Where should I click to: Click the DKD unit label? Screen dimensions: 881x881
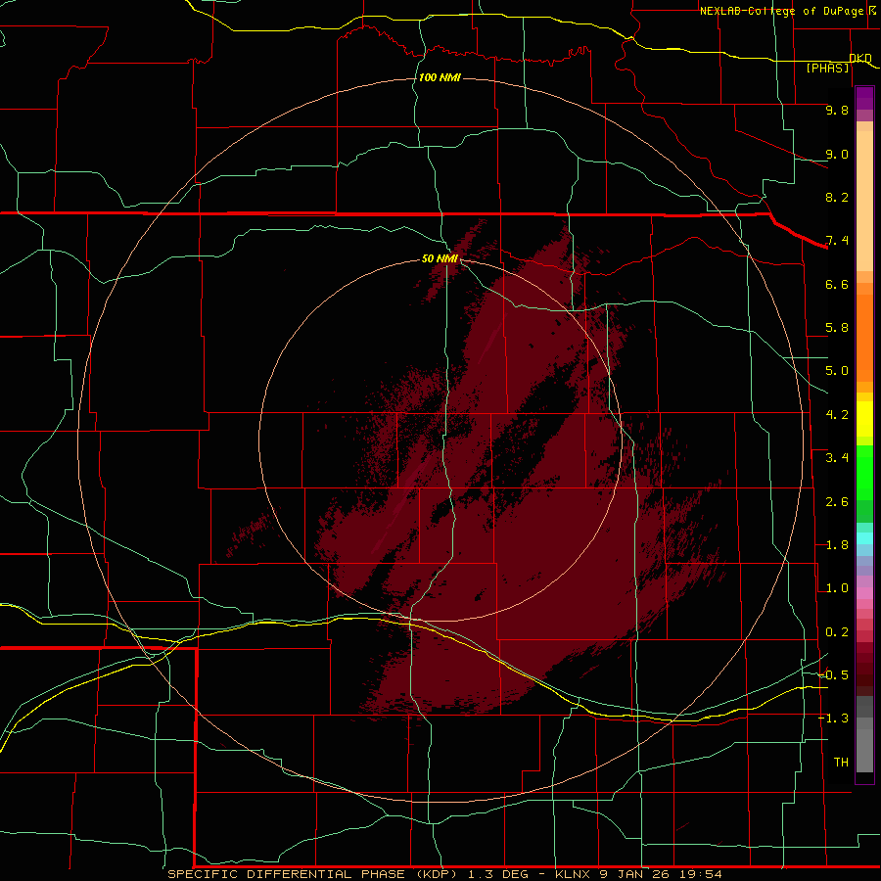click(860, 58)
